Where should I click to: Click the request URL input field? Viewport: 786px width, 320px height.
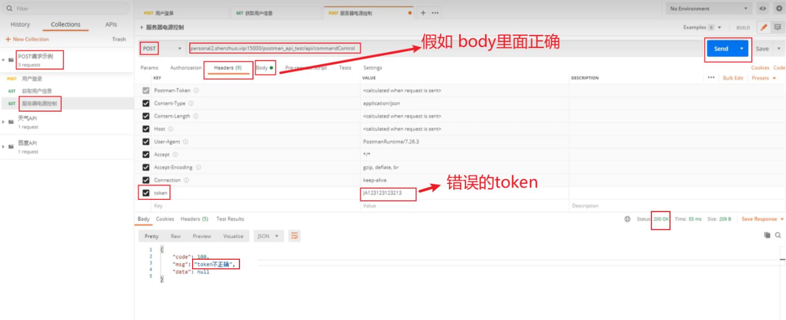coord(444,48)
